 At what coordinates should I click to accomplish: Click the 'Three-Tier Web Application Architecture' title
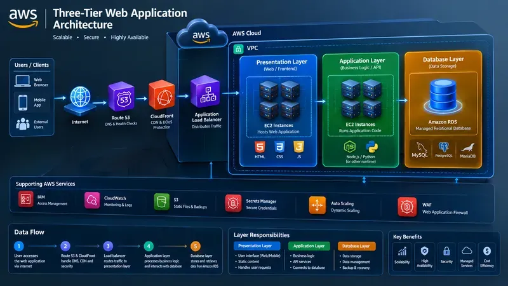120,19
